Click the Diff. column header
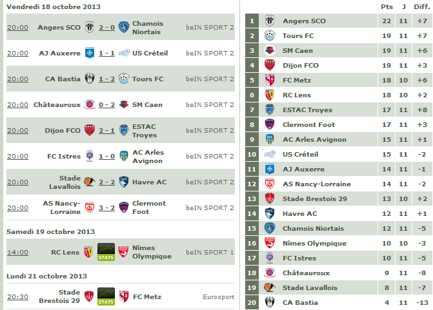Screen dimensions: 433x310 pos(422,6)
